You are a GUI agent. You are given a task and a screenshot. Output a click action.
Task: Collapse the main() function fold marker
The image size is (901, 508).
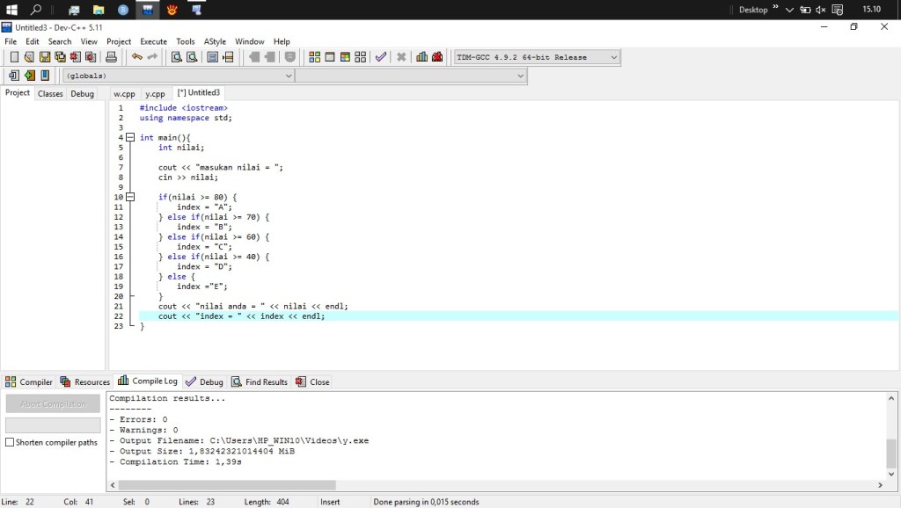point(130,138)
